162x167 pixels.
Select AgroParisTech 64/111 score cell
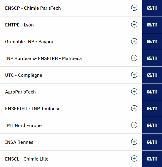(152, 92)
